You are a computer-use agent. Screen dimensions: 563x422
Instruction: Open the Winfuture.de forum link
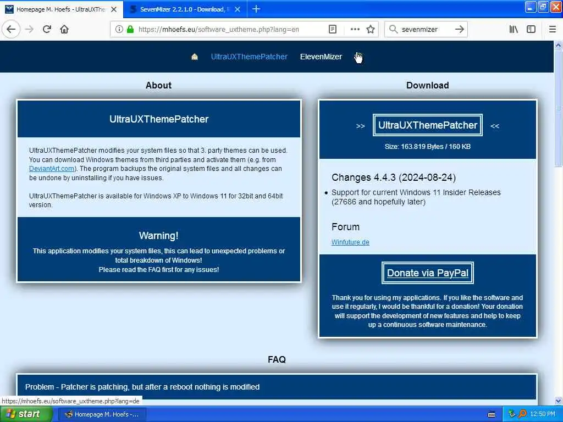click(x=350, y=242)
